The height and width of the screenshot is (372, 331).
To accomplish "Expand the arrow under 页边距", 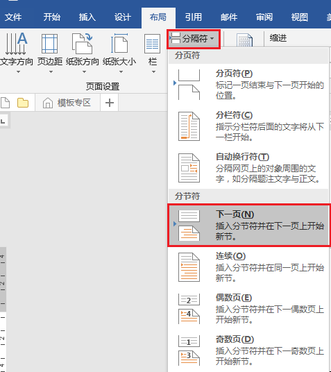I will point(51,71).
